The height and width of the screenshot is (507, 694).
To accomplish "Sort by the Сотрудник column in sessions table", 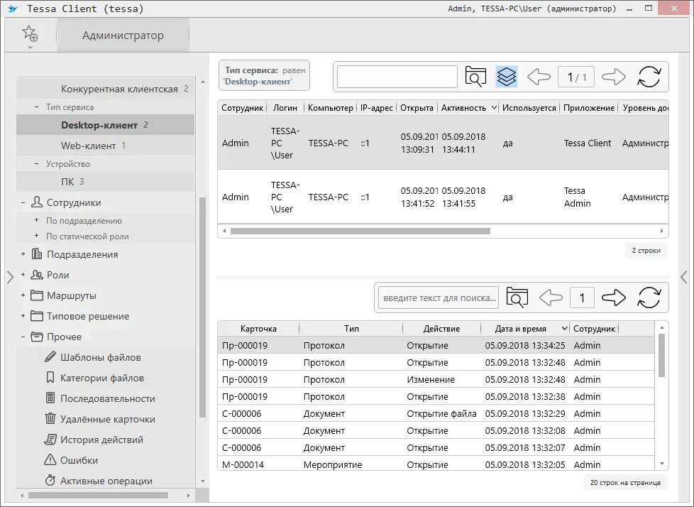I will click(242, 108).
